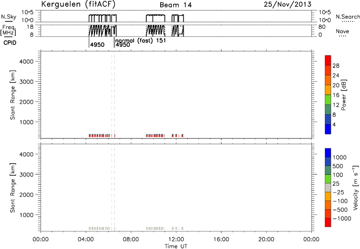Image resolution: width=360 pixels, height=249 pixels.
Task: Click the velocity data near 10:00 UT
Action: click(155, 228)
